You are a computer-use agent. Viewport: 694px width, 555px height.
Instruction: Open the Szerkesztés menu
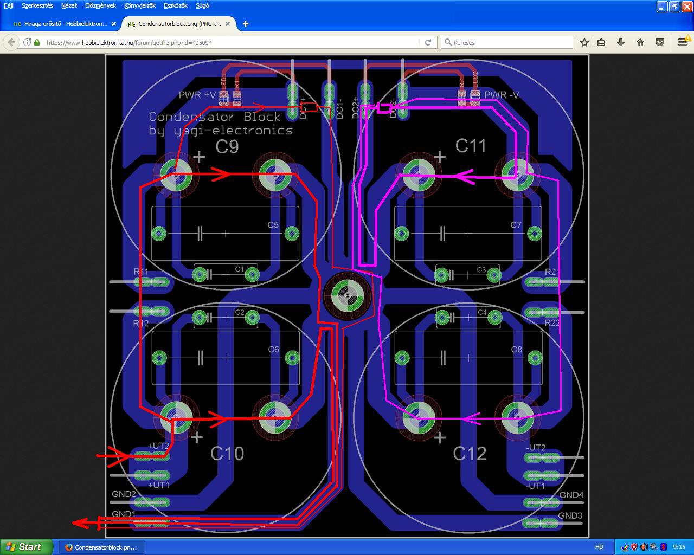tap(37, 5)
